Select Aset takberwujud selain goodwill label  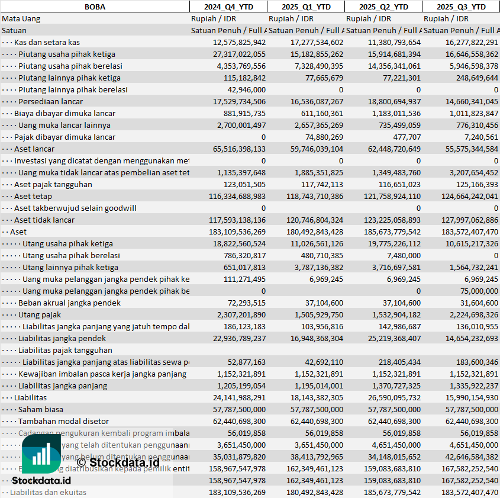[x=75, y=208]
